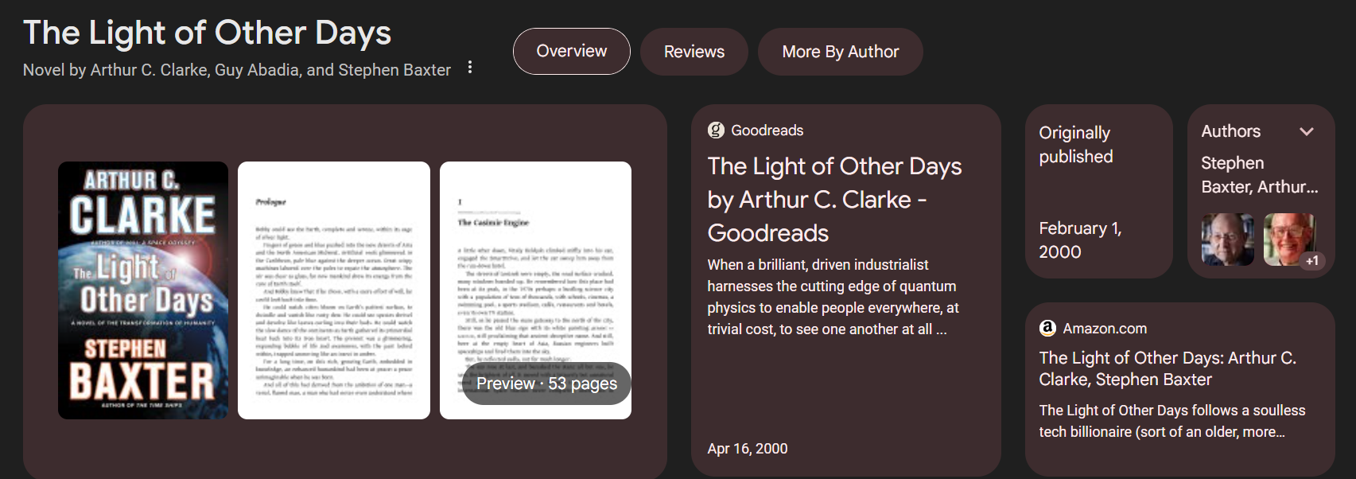Click the Stephen Baxter, Arthur… authors text
Viewport: 1356px width, 479px height.
[x=1258, y=175]
